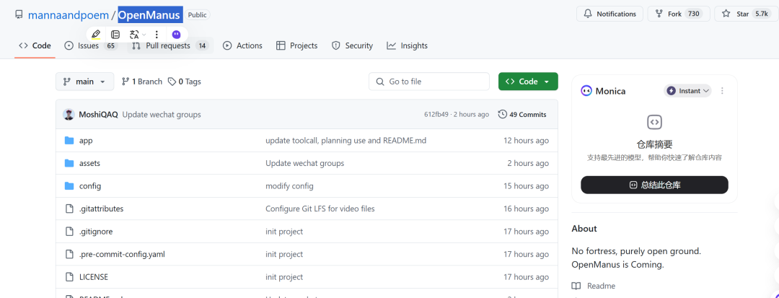
Task: Open the translate options chevron in floating toolbar
Action: click(144, 34)
